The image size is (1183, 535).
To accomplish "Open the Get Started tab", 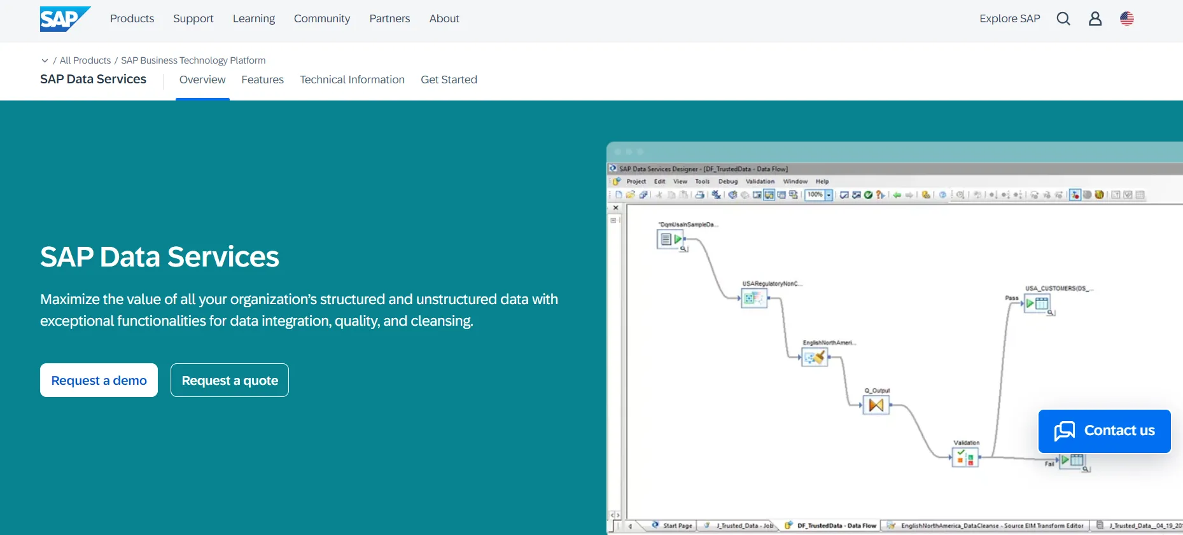I will [449, 80].
